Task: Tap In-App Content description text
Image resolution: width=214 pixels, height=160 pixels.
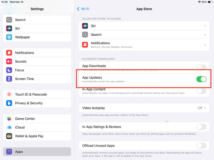Action: [x=134, y=93]
